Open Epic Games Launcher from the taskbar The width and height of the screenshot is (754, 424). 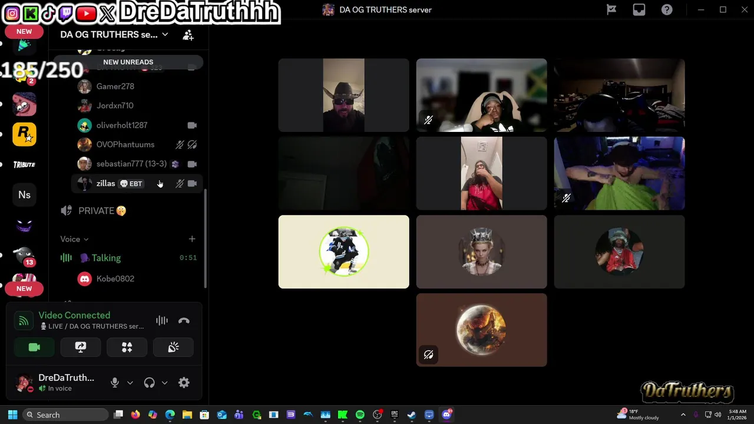pos(395,415)
